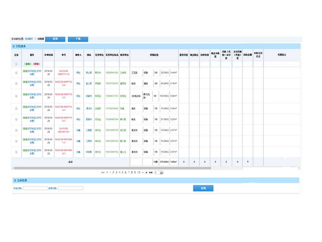Click the blue 下载 download button
Image resolution: width=322 pixels, height=242 pixels.
coord(78,39)
